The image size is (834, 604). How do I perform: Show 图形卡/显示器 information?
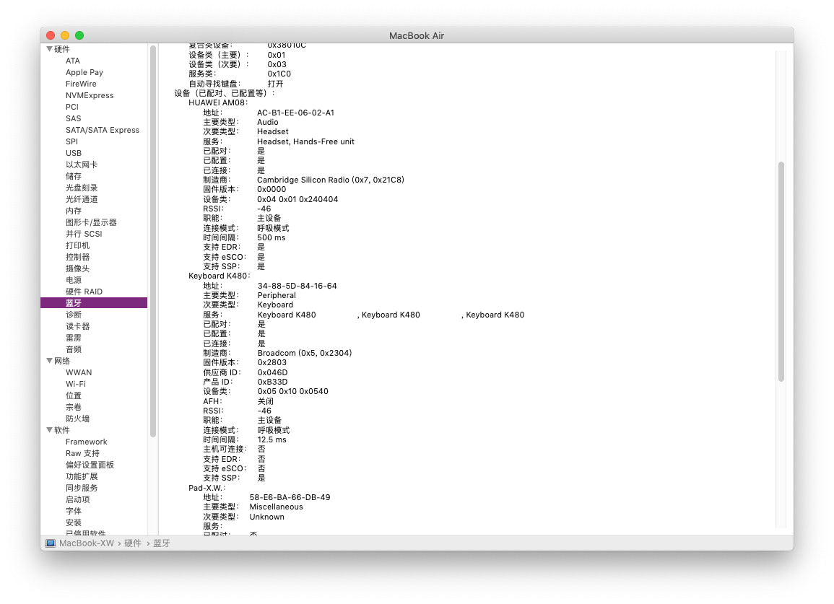click(91, 222)
